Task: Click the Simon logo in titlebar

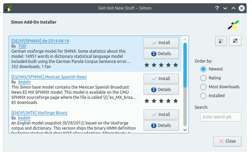Action: [x=9, y=8]
